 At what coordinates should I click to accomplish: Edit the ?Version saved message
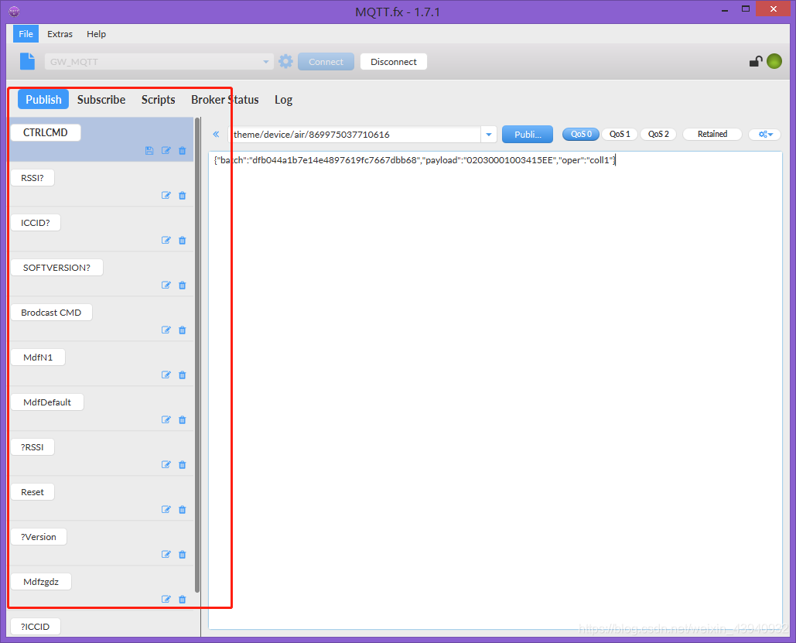coord(166,554)
